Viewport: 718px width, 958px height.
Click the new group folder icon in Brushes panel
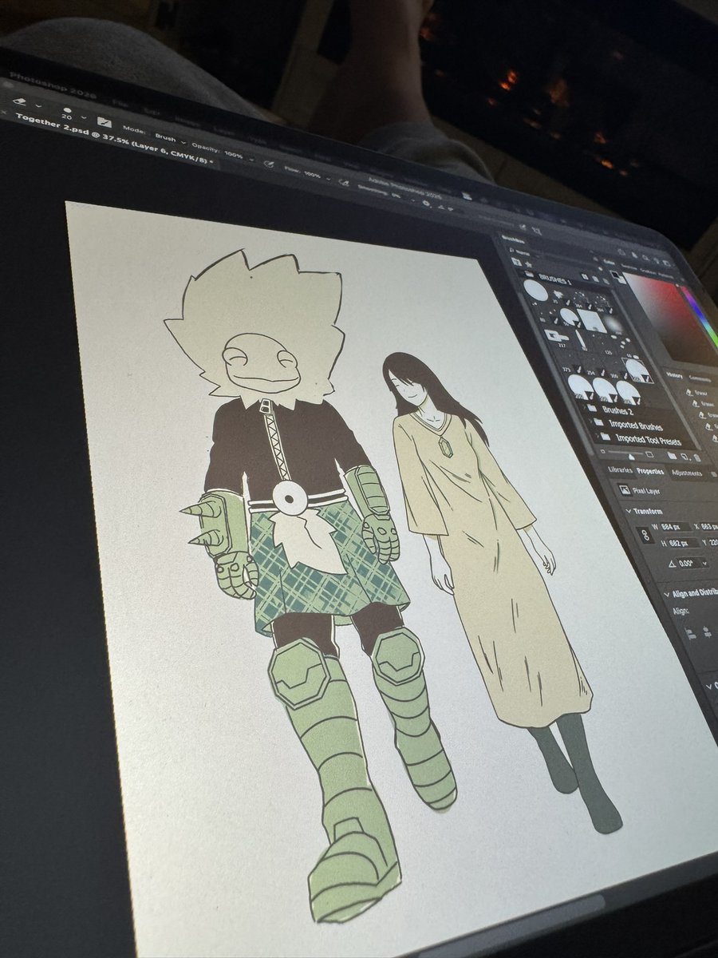click(673, 456)
